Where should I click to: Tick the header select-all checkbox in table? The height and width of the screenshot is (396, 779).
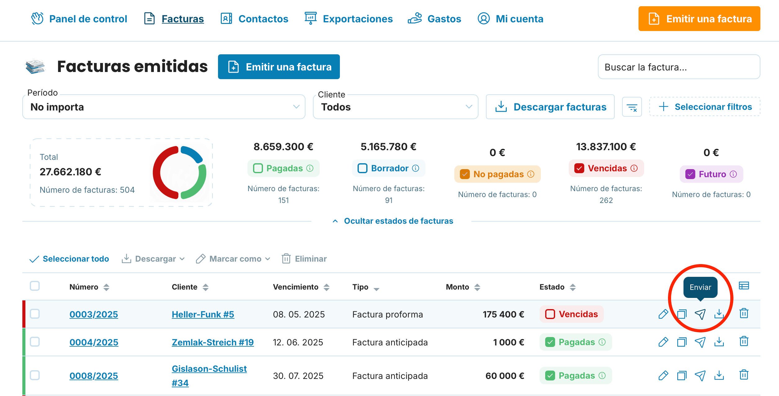coord(35,286)
